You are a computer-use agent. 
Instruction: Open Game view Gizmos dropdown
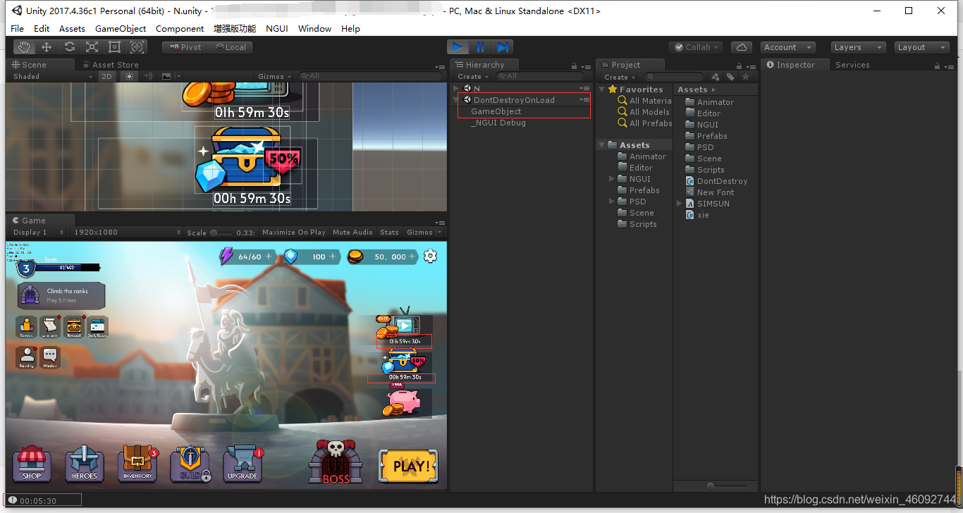[x=423, y=232]
